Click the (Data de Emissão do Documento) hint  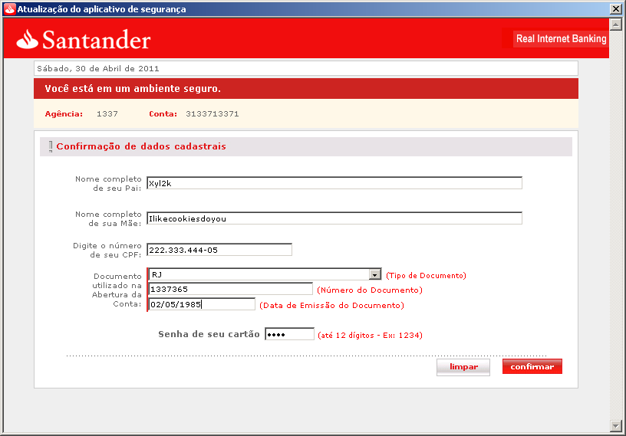(331, 306)
